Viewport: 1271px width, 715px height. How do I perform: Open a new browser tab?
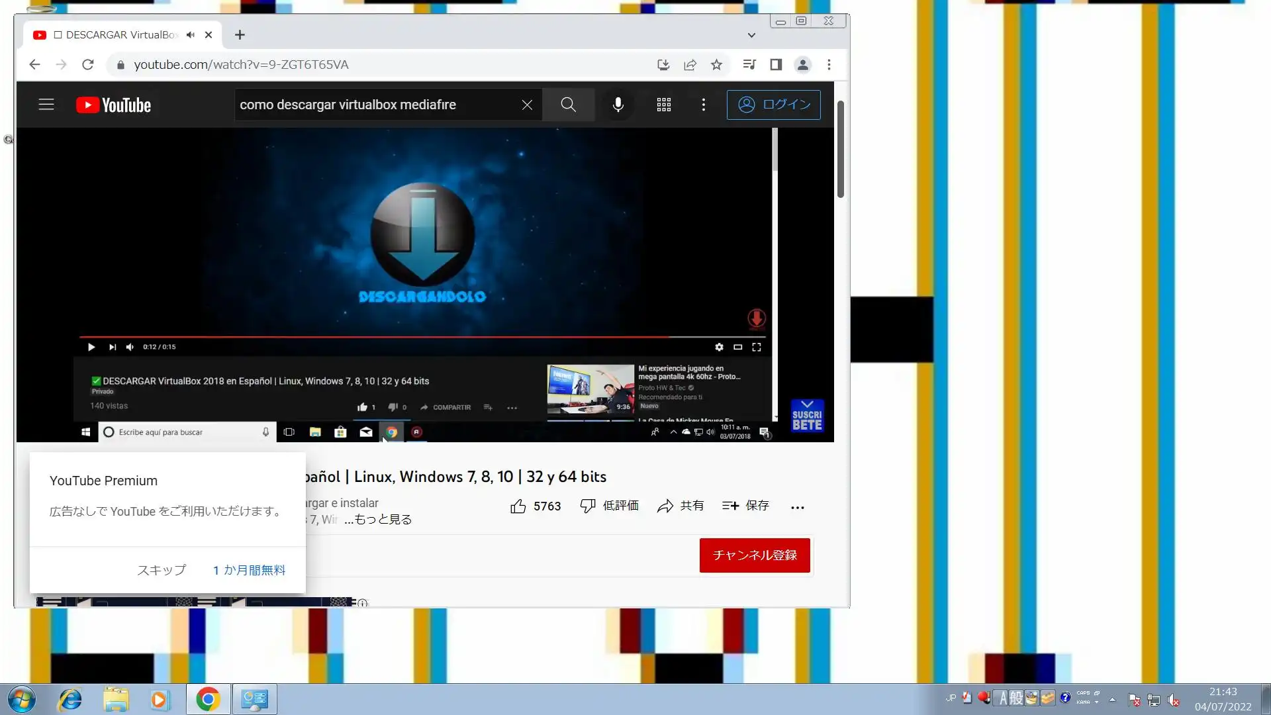240,35
